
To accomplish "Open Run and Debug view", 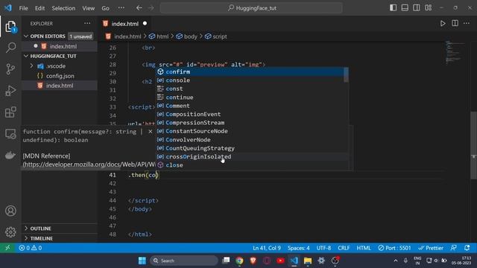I will pyautogui.click(x=10, y=91).
